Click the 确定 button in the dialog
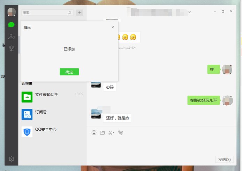The width and height of the screenshot is (242, 171). click(x=69, y=72)
